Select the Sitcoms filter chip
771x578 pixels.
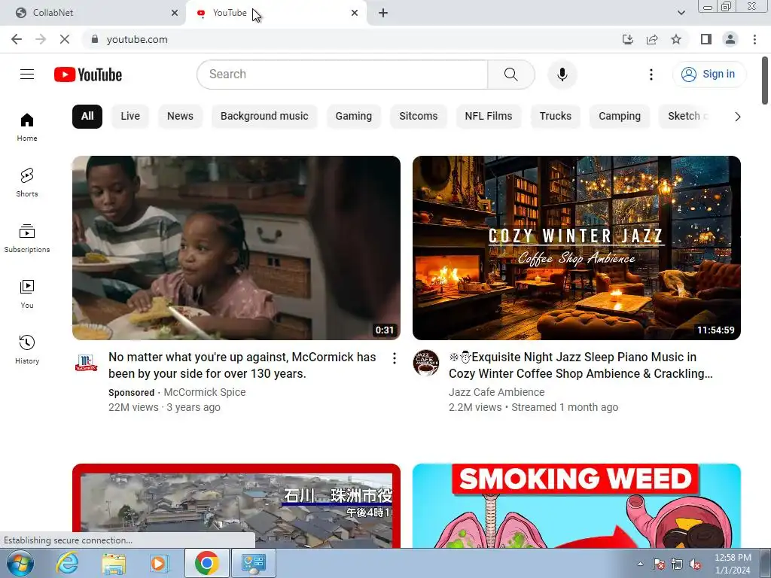click(419, 117)
